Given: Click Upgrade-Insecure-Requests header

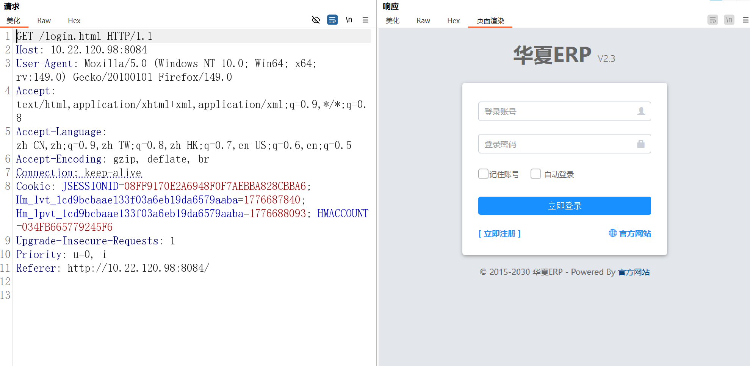Looking at the screenshot, I should [x=96, y=241].
